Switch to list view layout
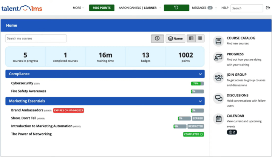 (x=191, y=38)
